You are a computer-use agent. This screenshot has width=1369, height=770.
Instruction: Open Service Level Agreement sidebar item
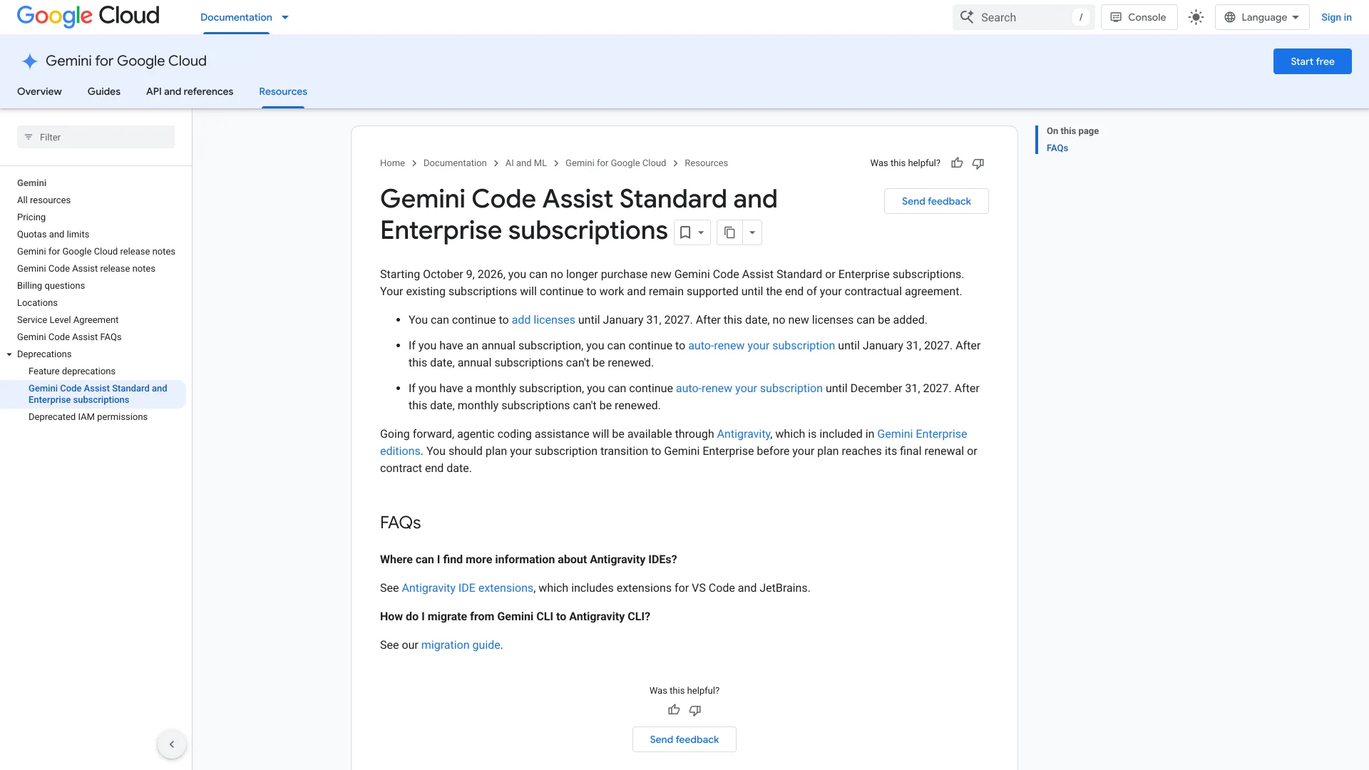(x=68, y=320)
